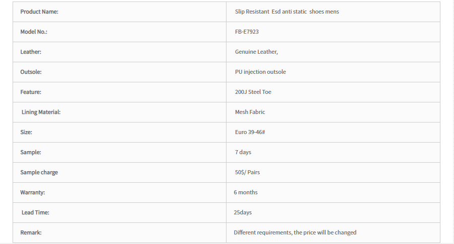The width and height of the screenshot is (454, 244).
Task: Click the 7 days sample value
Action: 243,152
